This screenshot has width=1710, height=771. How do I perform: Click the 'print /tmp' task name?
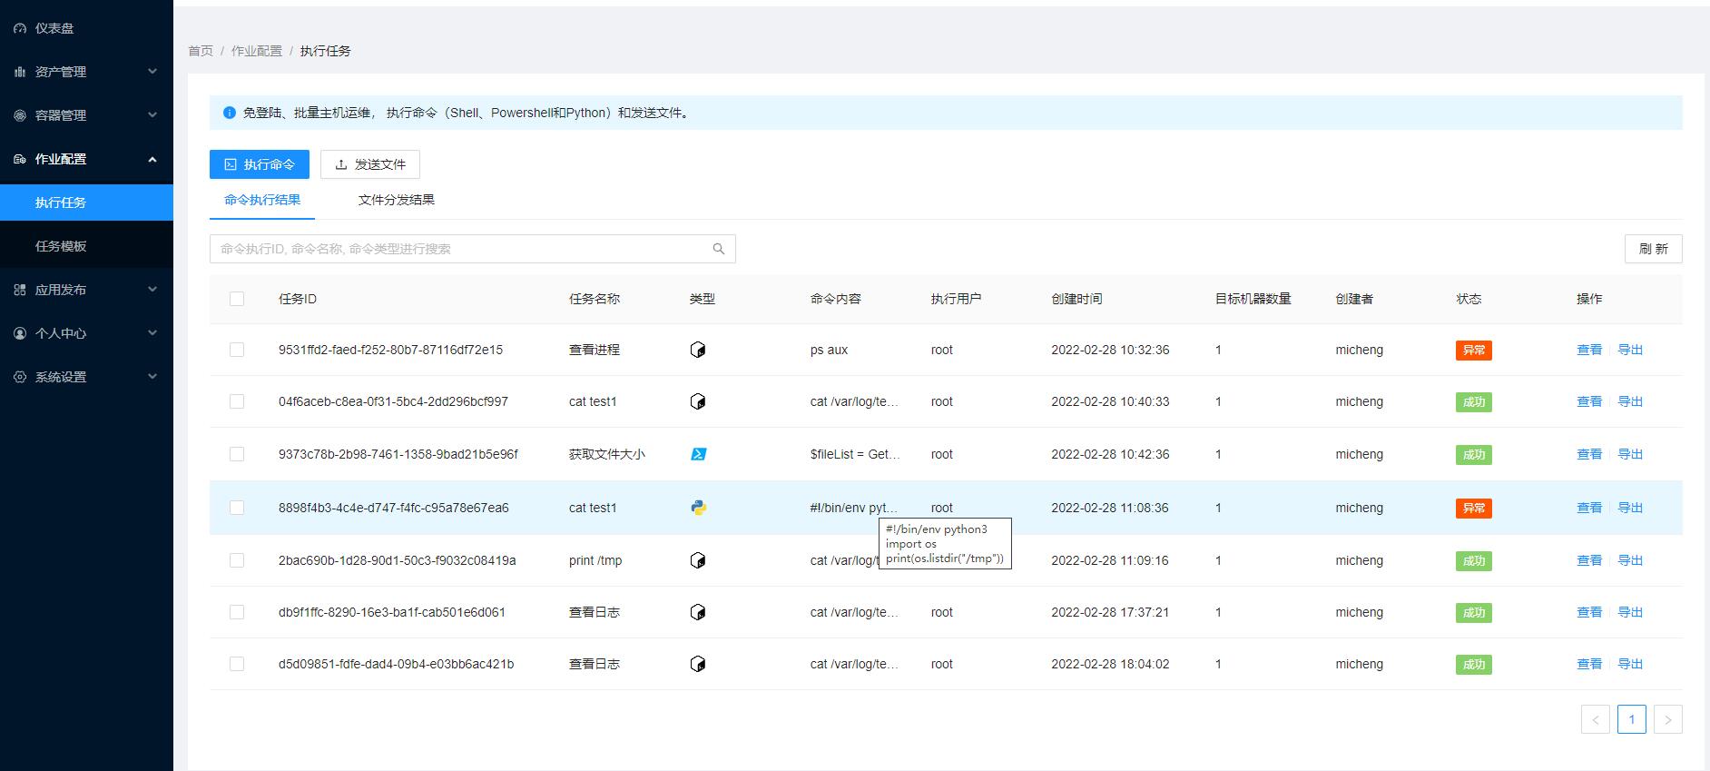[x=595, y=560]
